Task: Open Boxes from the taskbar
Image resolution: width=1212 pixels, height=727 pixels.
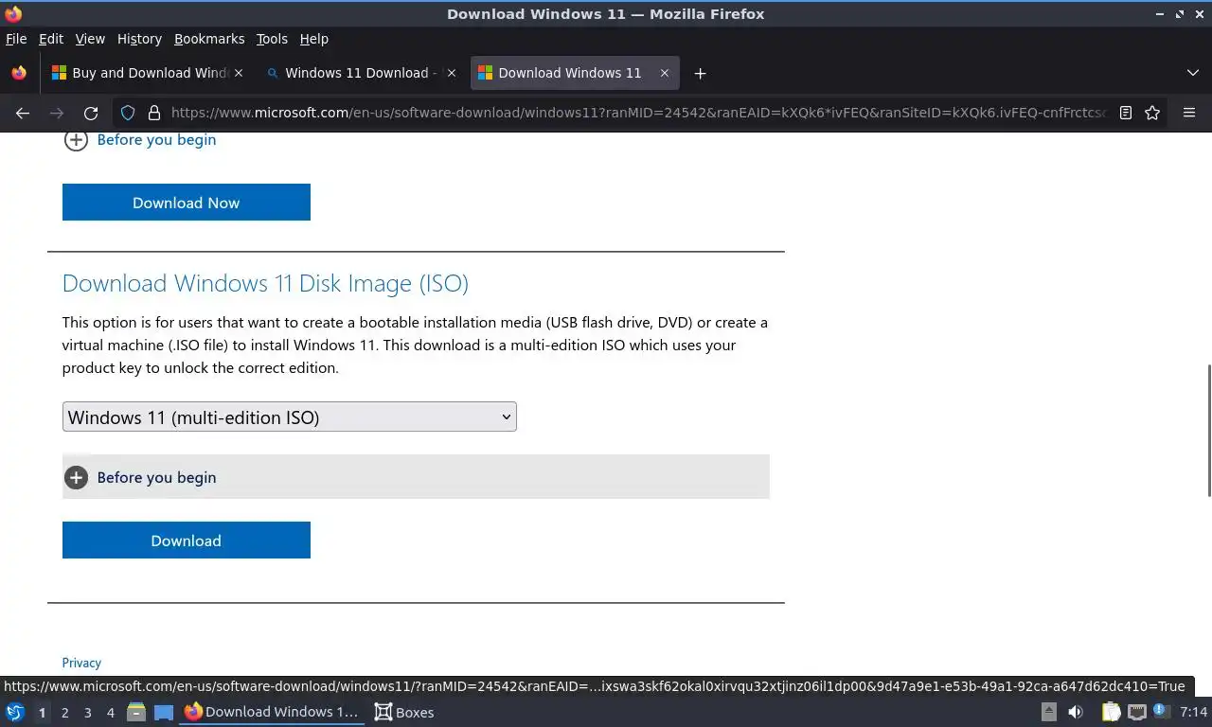Action: pos(404,712)
